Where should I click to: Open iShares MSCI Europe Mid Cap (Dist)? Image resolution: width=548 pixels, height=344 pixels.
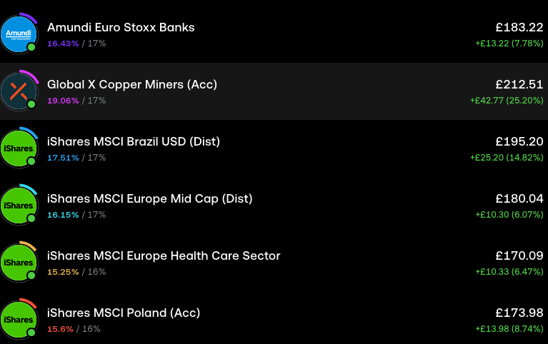tap(150, 198)
